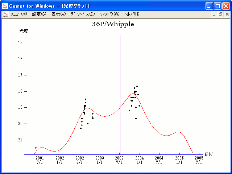The image size is (232, 174).
Task: Restore the inner 光度グラフ1 document window
Action: [x=220, y=14]
